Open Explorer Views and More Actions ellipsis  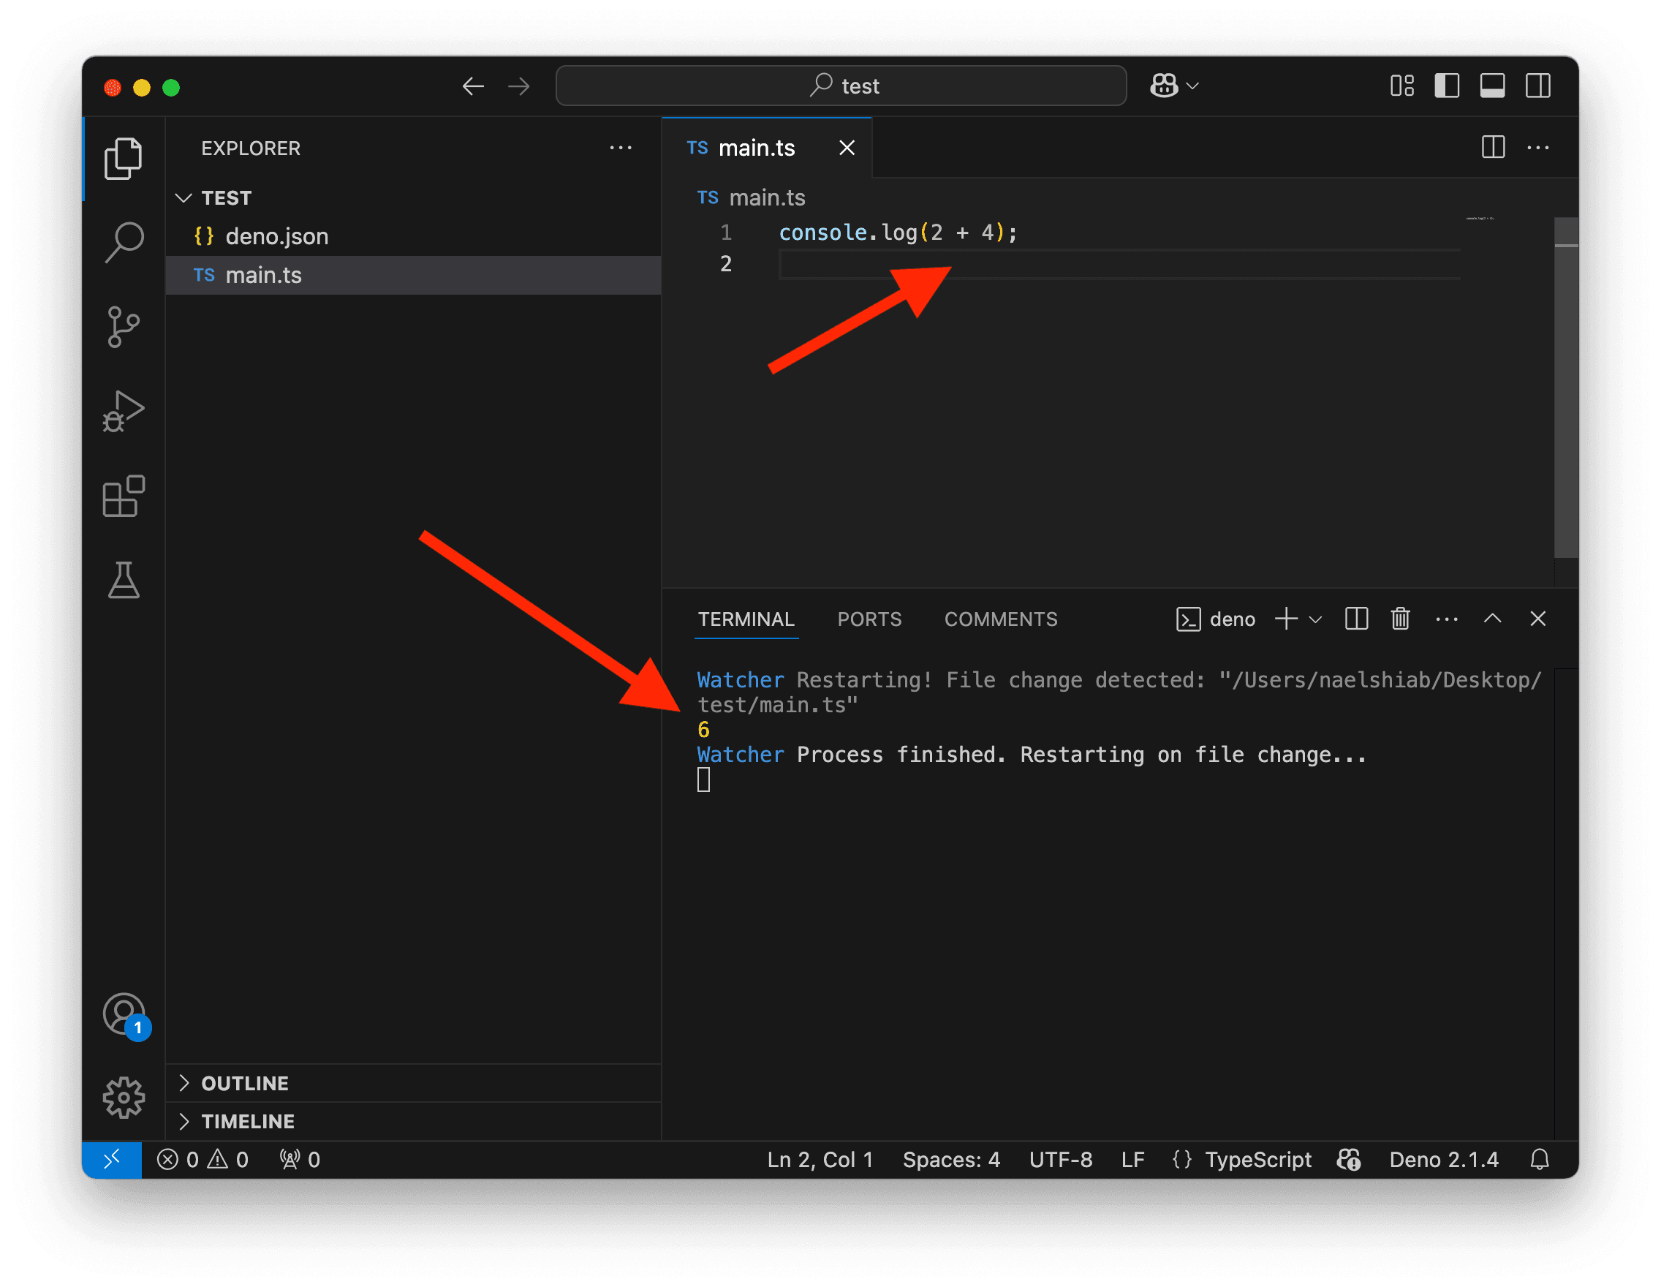621,148
